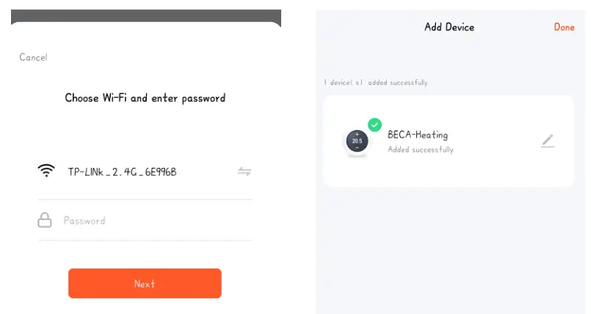Click the Add Device header title
591x314 pixels.
pyautogui.click(x=449, y=27)
